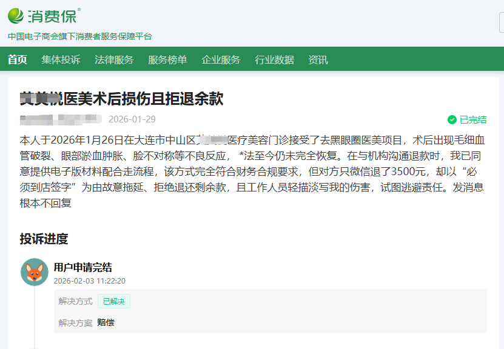
Task: Open the 企业服务 navigation item
Action: (221, 59)
